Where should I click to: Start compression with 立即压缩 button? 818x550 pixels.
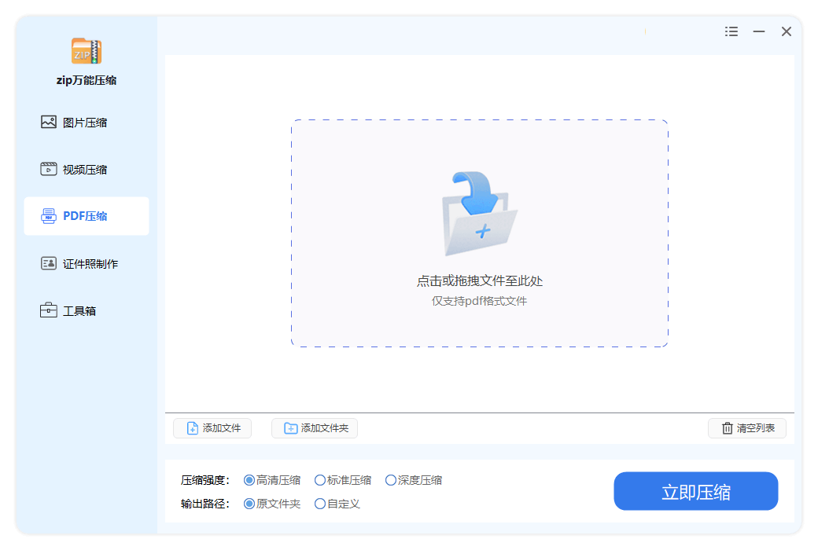coord(696,491)
